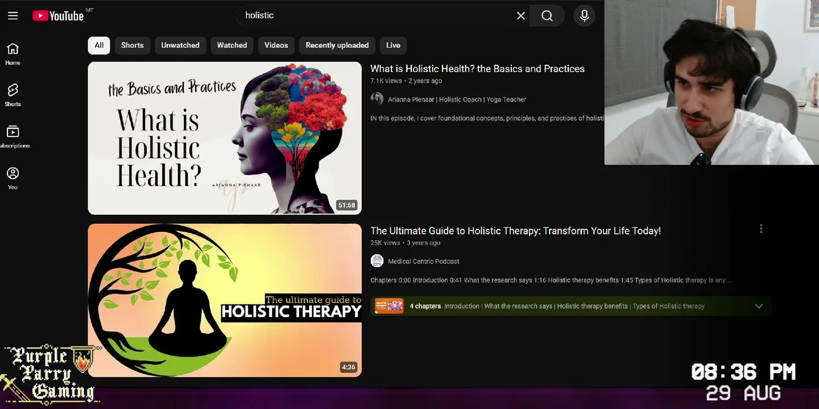Clear the search query with X

520,16
